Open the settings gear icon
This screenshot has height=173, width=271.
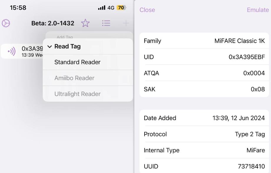point(6,23)
